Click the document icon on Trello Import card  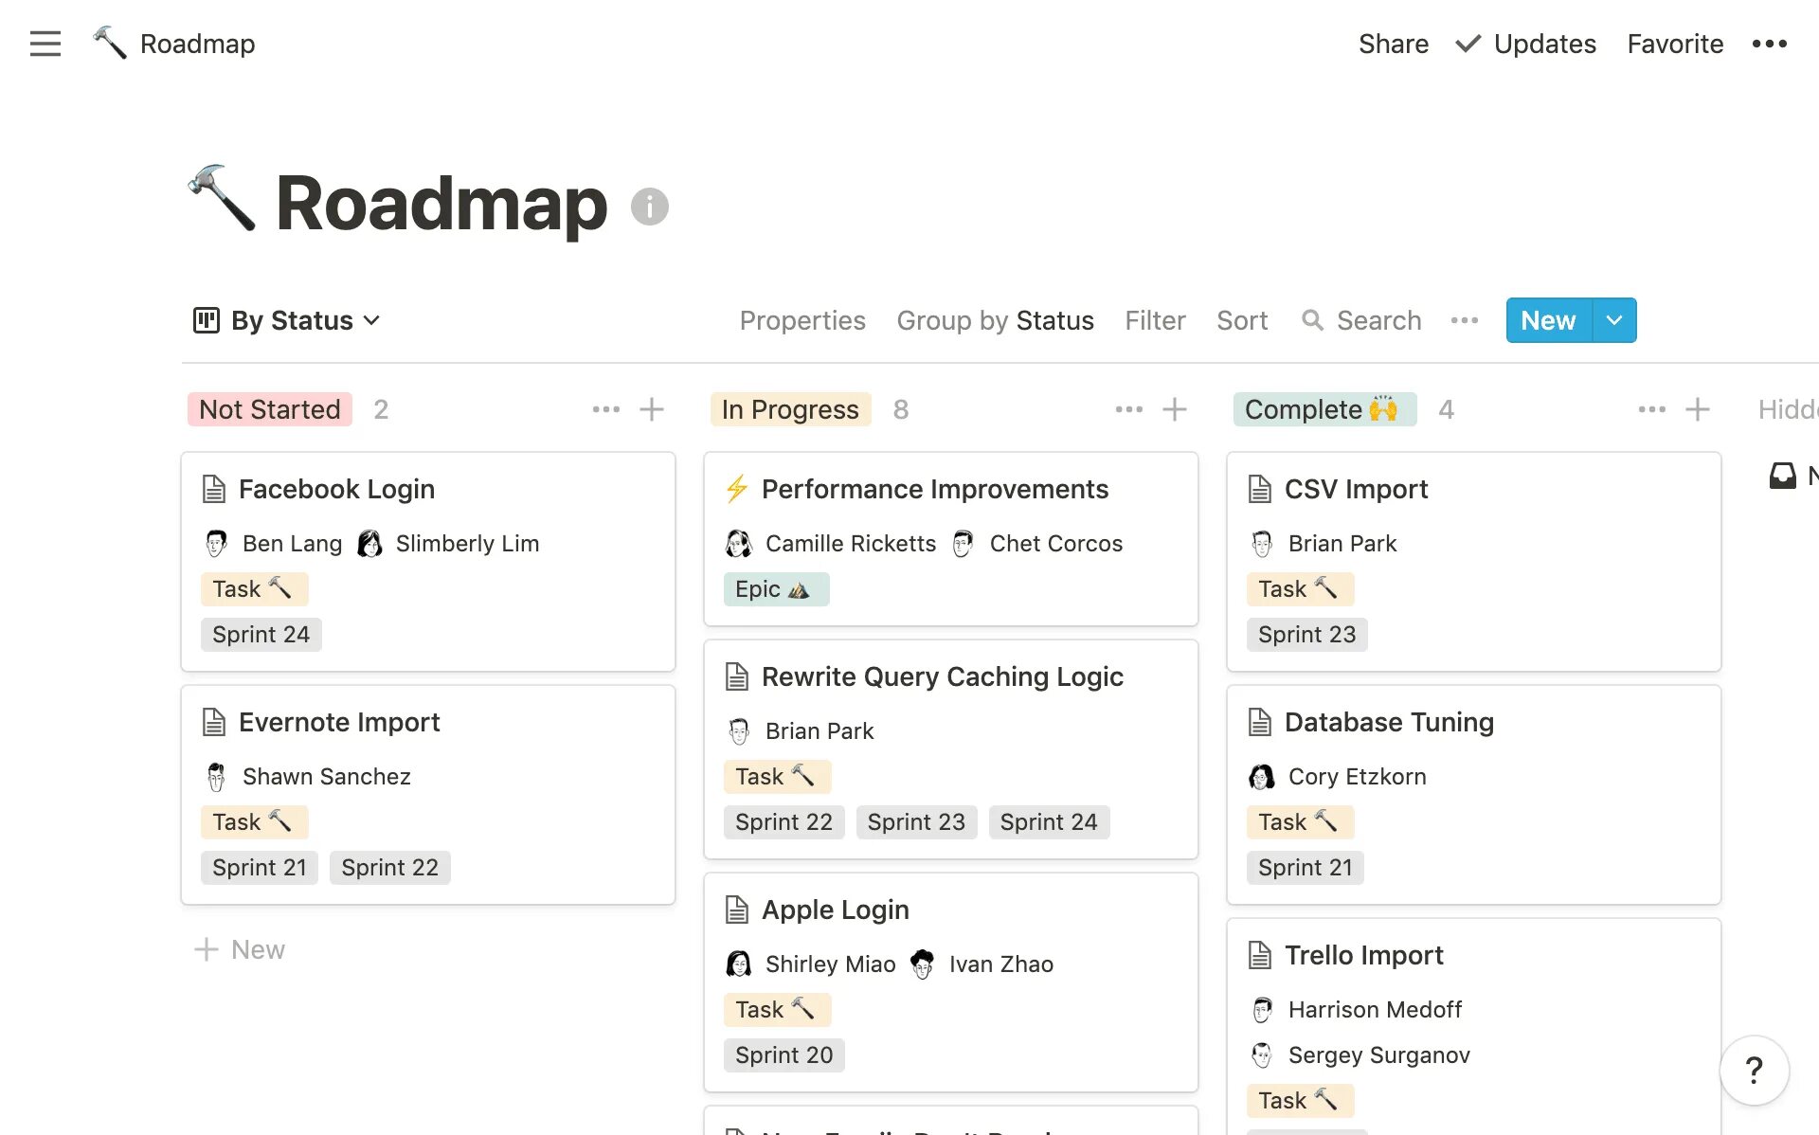[x=1259, y=953]
